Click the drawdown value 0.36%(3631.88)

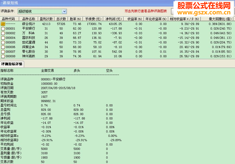click(x=220, y=24)
